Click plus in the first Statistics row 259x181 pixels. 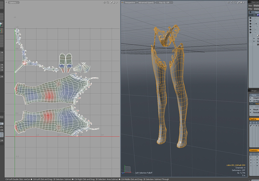[x=251, y=157]
